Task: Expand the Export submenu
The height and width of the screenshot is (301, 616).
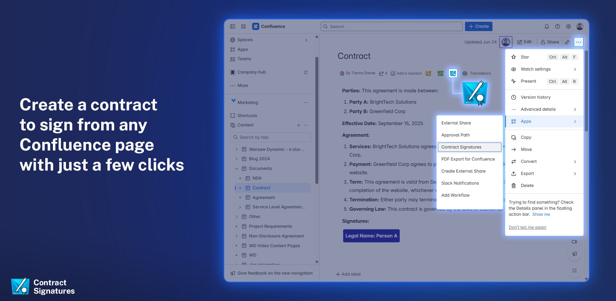Action: [x=544, y=174]
